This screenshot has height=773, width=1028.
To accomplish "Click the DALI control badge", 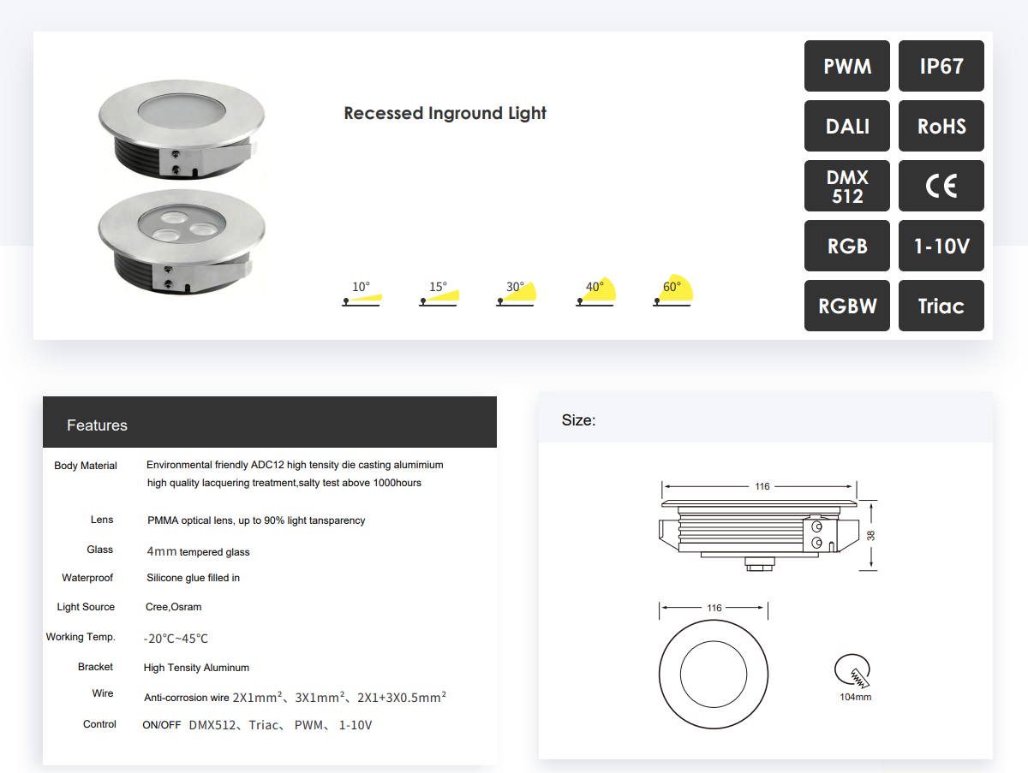I will (847, 126).
